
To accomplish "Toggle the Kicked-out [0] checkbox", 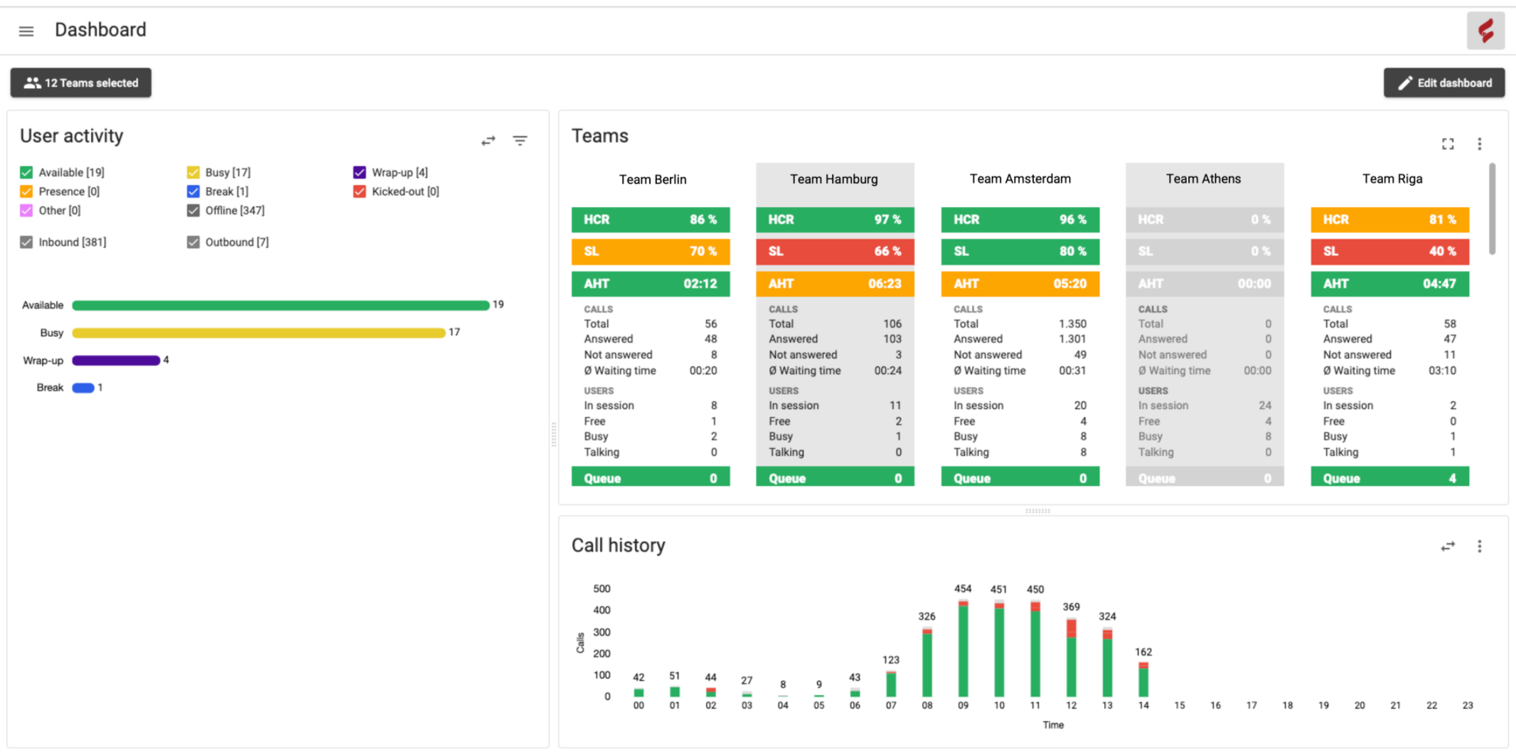I will (359, 191).
